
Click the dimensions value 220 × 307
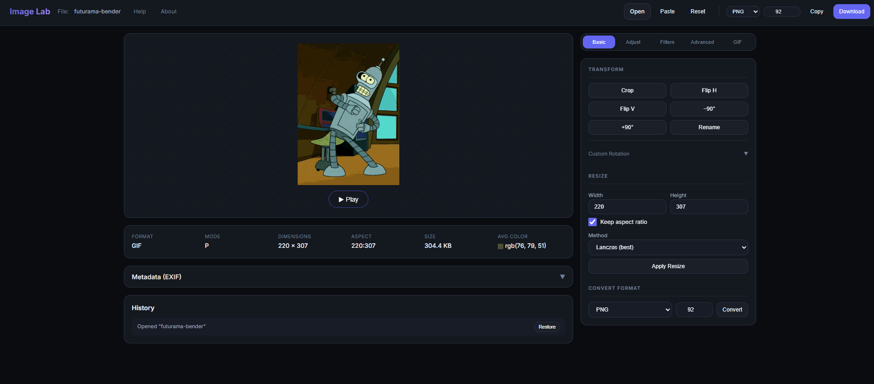pos(293,246)
